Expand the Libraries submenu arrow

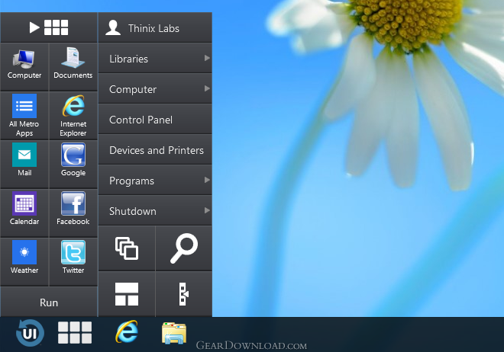tap(207, 58)
